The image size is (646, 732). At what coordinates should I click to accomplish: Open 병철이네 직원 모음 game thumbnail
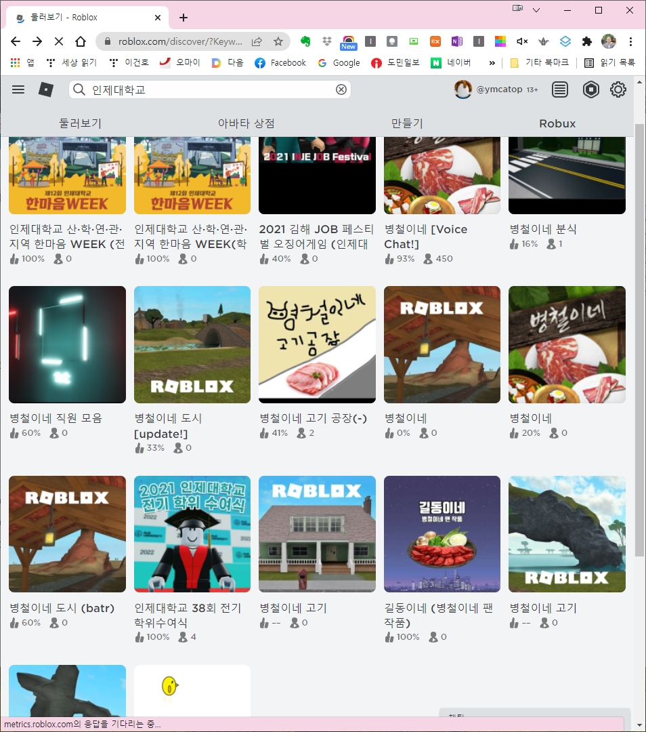tap(67, 344)
